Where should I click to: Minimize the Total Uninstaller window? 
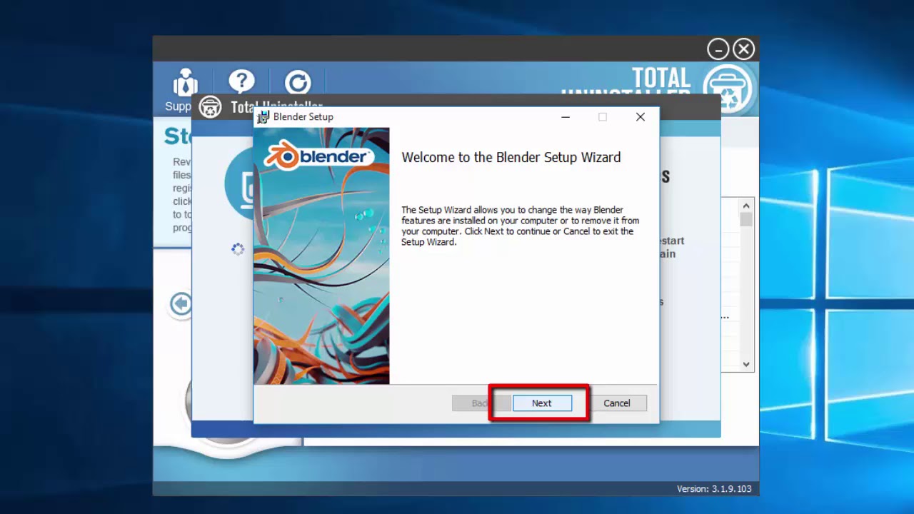pos(718,49)
